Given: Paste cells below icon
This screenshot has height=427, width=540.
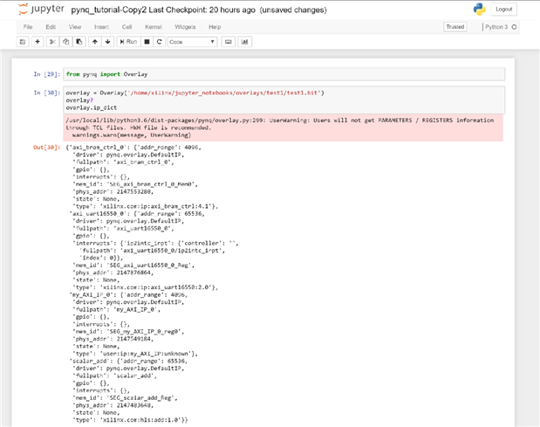Looking at the screenshot, I should pos(79,42).
